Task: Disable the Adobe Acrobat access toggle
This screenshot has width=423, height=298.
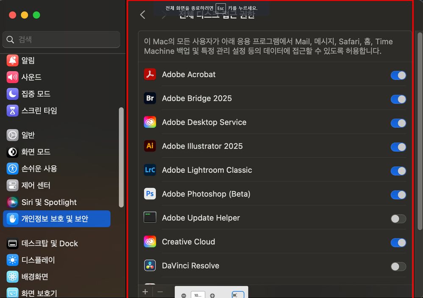Action: point(398,75)
